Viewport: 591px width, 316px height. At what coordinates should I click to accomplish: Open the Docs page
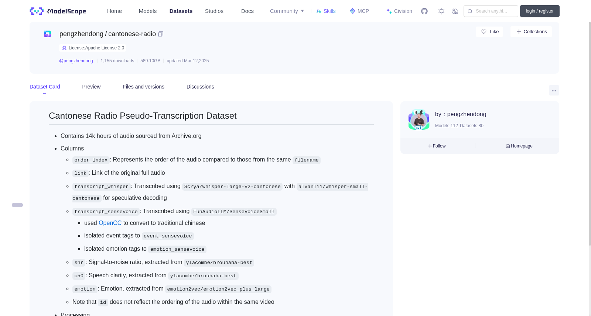247,11
